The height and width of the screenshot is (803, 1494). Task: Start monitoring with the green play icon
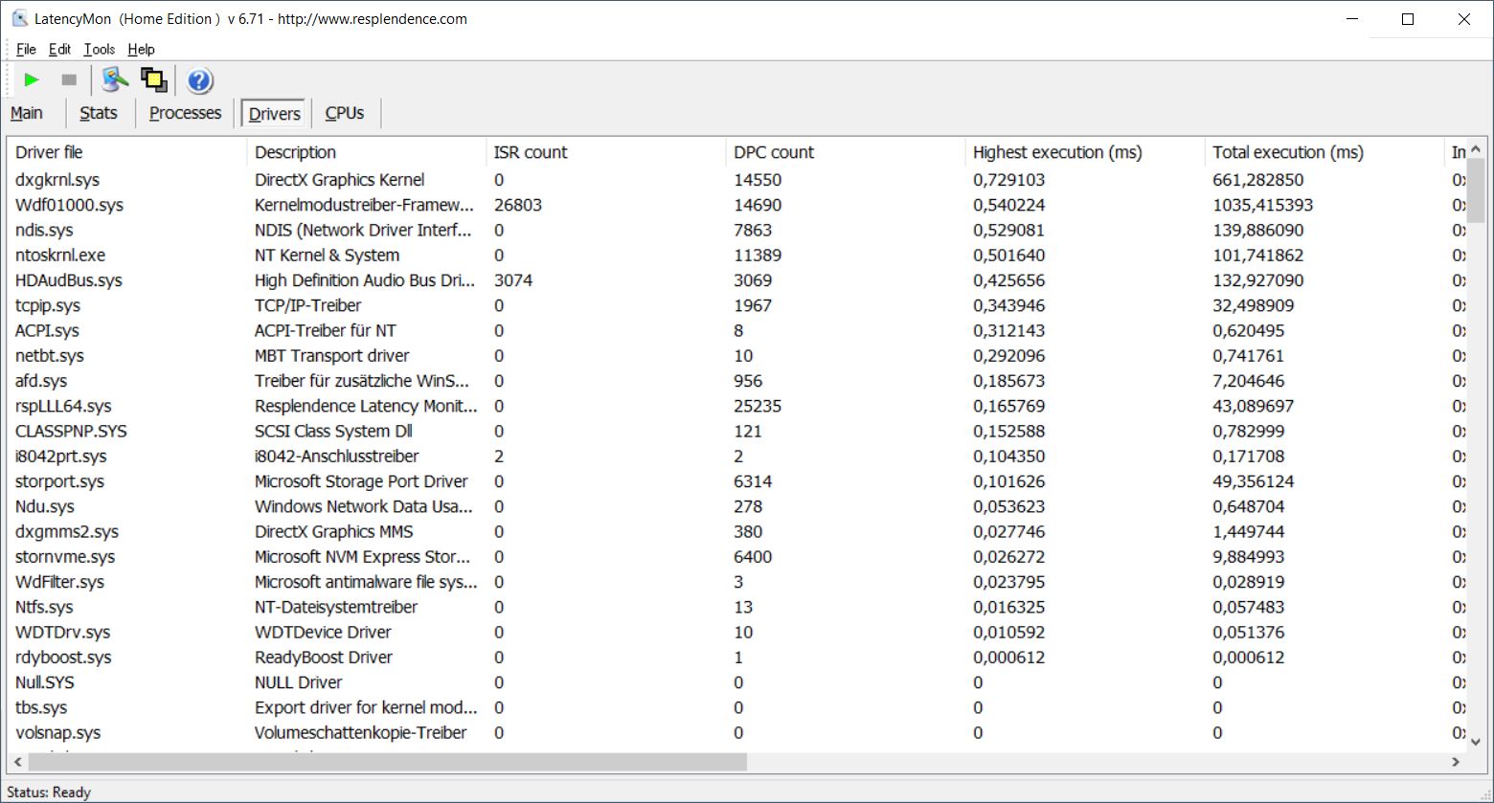(x=32, y=80)
